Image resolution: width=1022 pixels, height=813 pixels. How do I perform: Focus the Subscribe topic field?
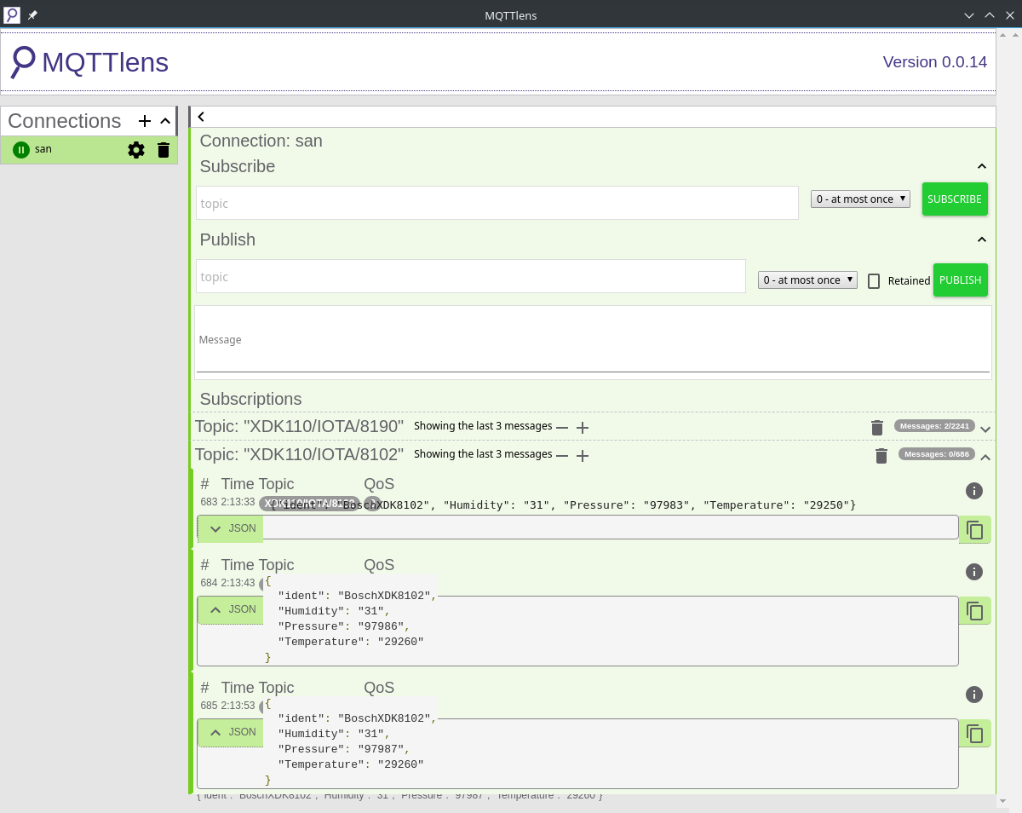[497, 203]
